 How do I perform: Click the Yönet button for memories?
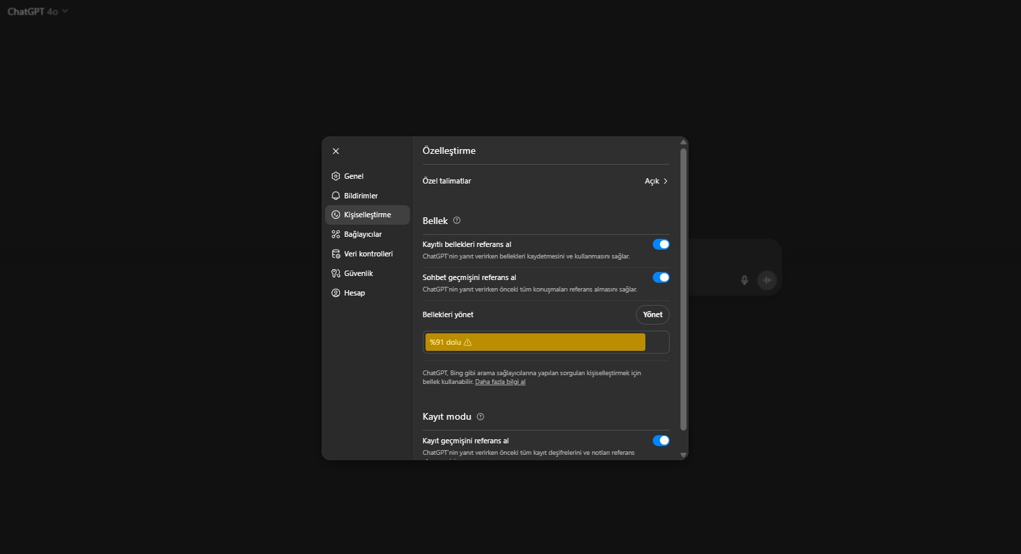tap(653, 314)
